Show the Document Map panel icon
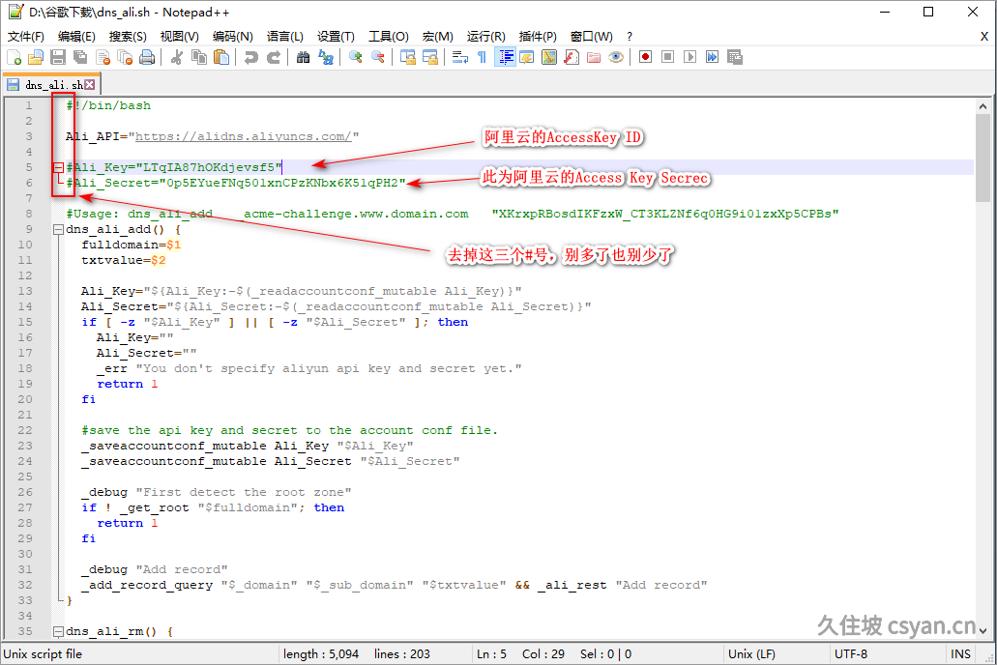 point(548,57)
